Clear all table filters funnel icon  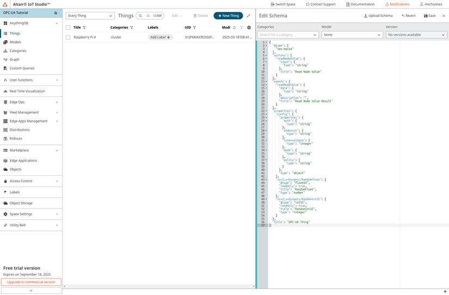tap(242, 28)
